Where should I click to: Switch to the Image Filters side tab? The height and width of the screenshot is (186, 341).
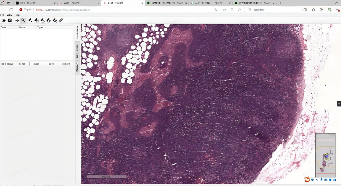[x=77, y=51]
